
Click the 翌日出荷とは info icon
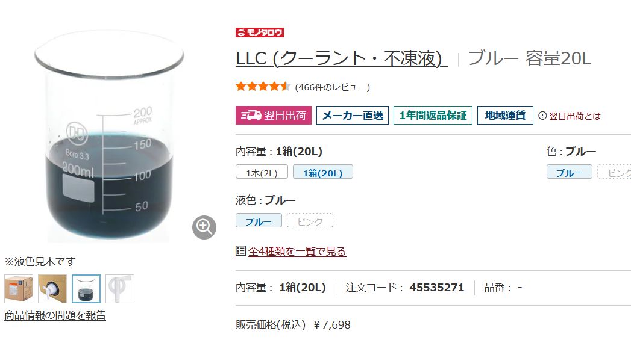click(x=542, y=116)
